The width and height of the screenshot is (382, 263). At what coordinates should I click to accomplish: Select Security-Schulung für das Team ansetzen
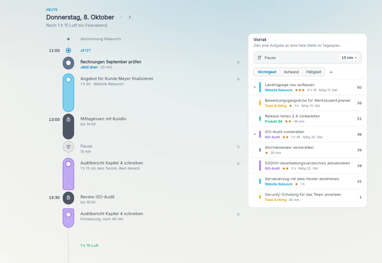point(308,197)
